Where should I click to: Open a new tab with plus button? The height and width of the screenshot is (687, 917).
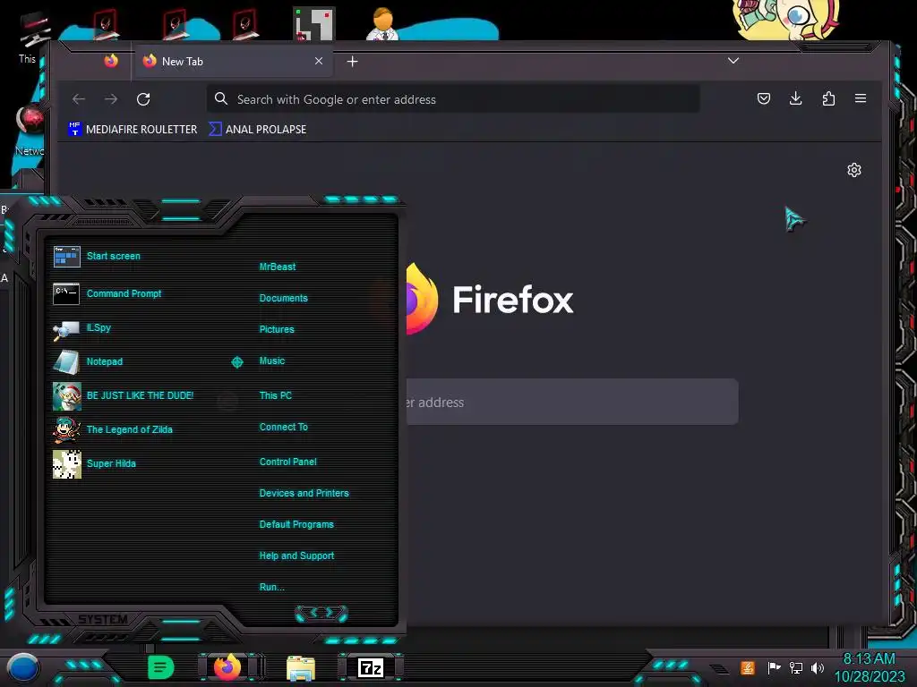pyautogui.click(x=352, y=62)
